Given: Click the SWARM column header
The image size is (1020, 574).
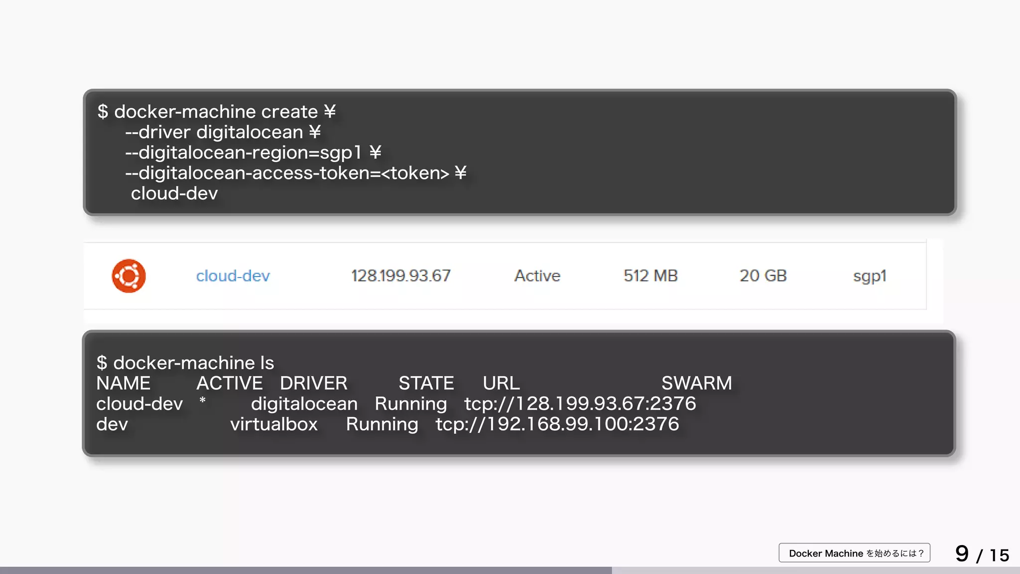Looking at the screenshot, I should coord(697,383).
